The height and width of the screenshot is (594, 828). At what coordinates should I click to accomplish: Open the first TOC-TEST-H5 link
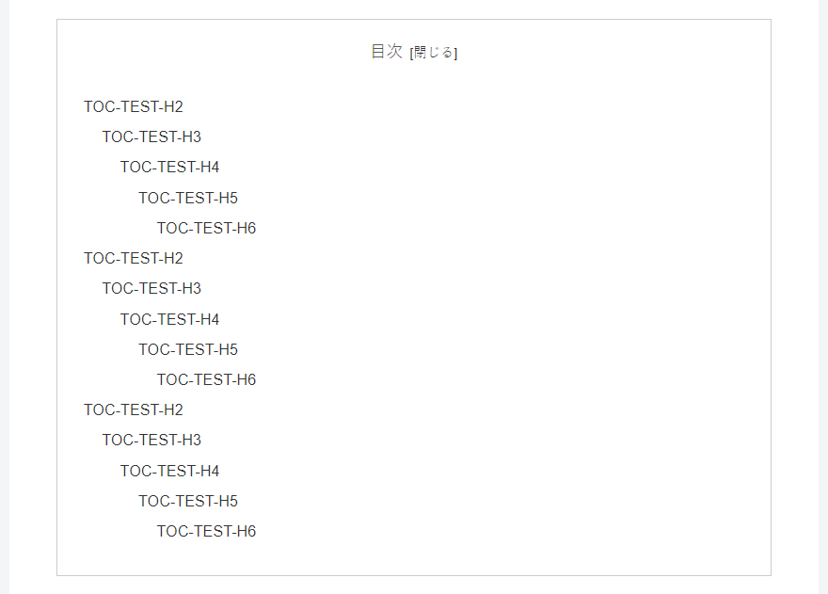click(188, 198)
